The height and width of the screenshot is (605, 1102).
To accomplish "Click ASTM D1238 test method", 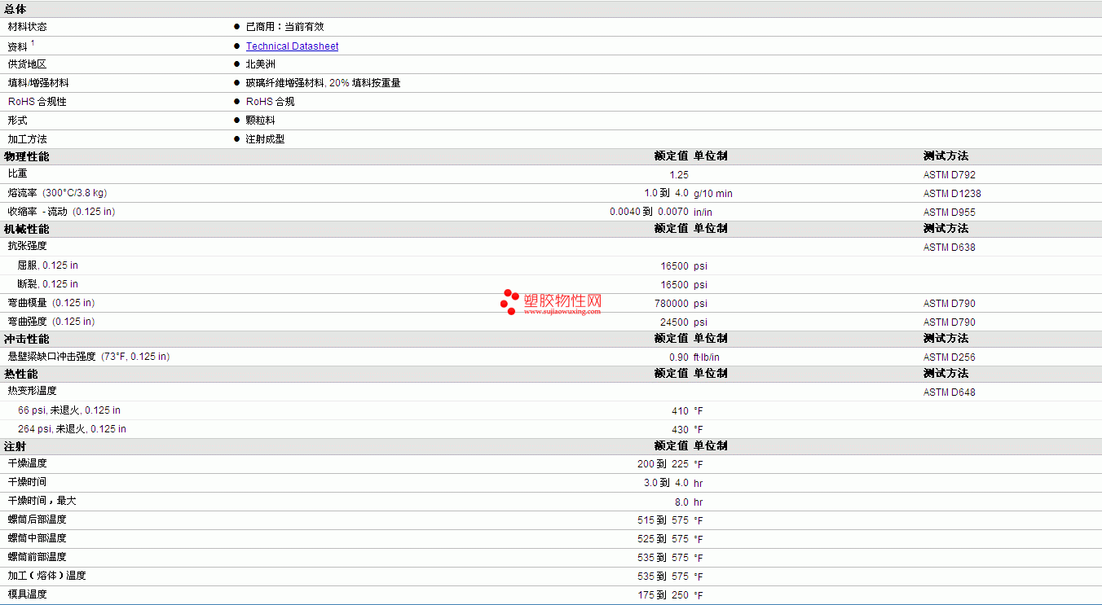I will coord(952,194).
